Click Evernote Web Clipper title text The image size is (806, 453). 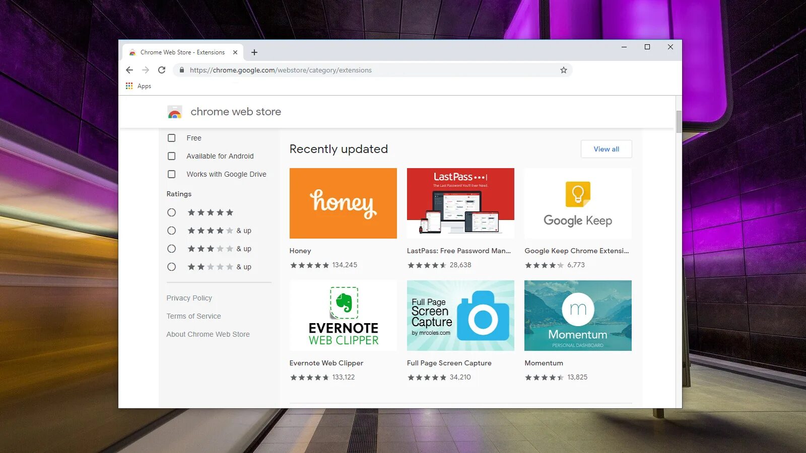tap(326, 363)
